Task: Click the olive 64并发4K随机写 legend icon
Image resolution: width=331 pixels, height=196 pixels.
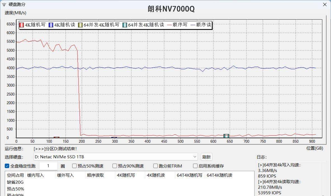Action: click(80, 25)
